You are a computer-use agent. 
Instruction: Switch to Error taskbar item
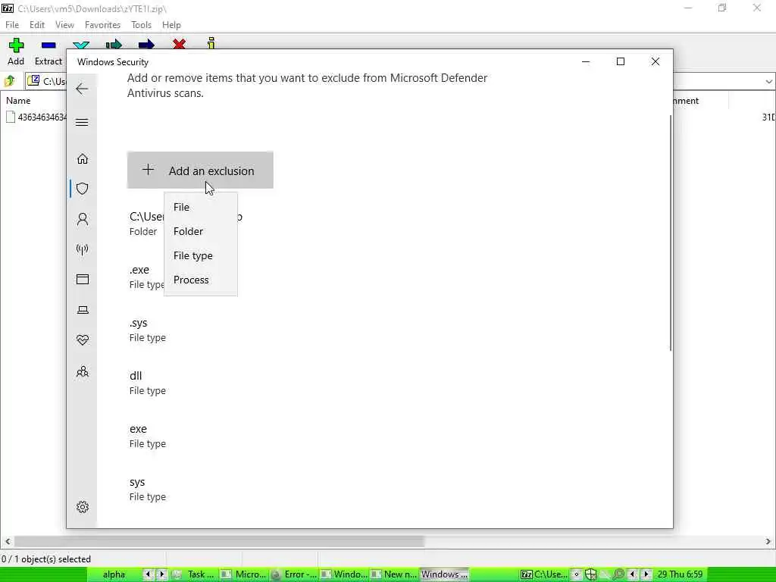[x=294, y=574]
